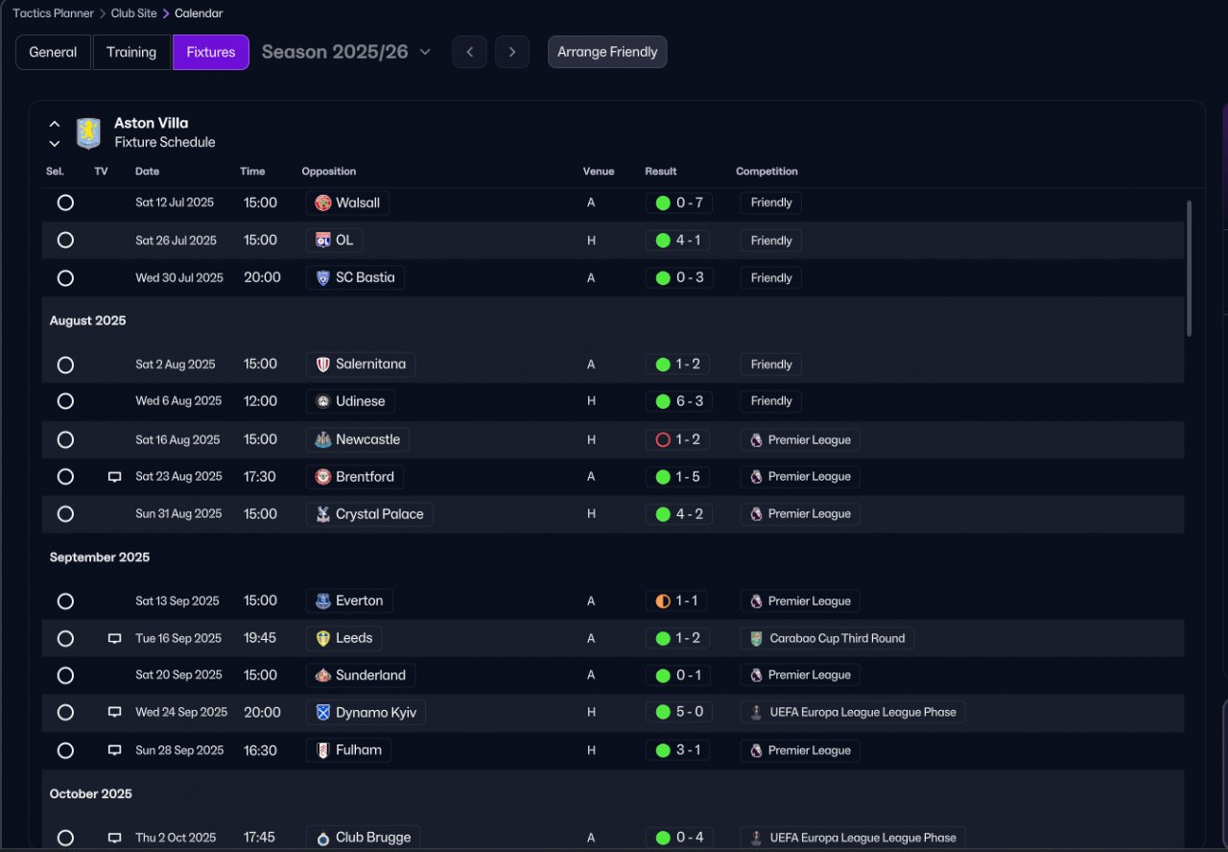The width and height of the screenshot is (1228, 852).
Task: Click the Carabao Cup logo on the Leeds row
Action: point(756,638)
